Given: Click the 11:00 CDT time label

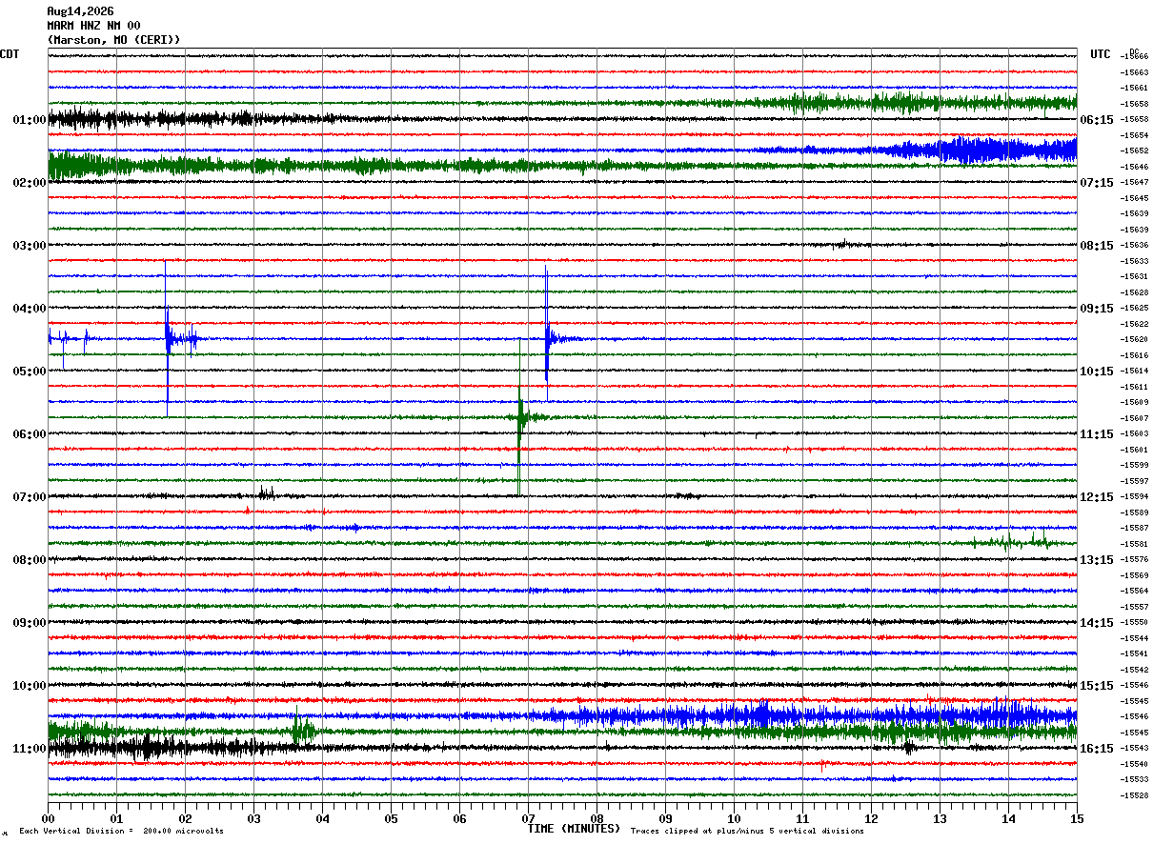Looking at the screenshot, I should [x=30, y=749].
